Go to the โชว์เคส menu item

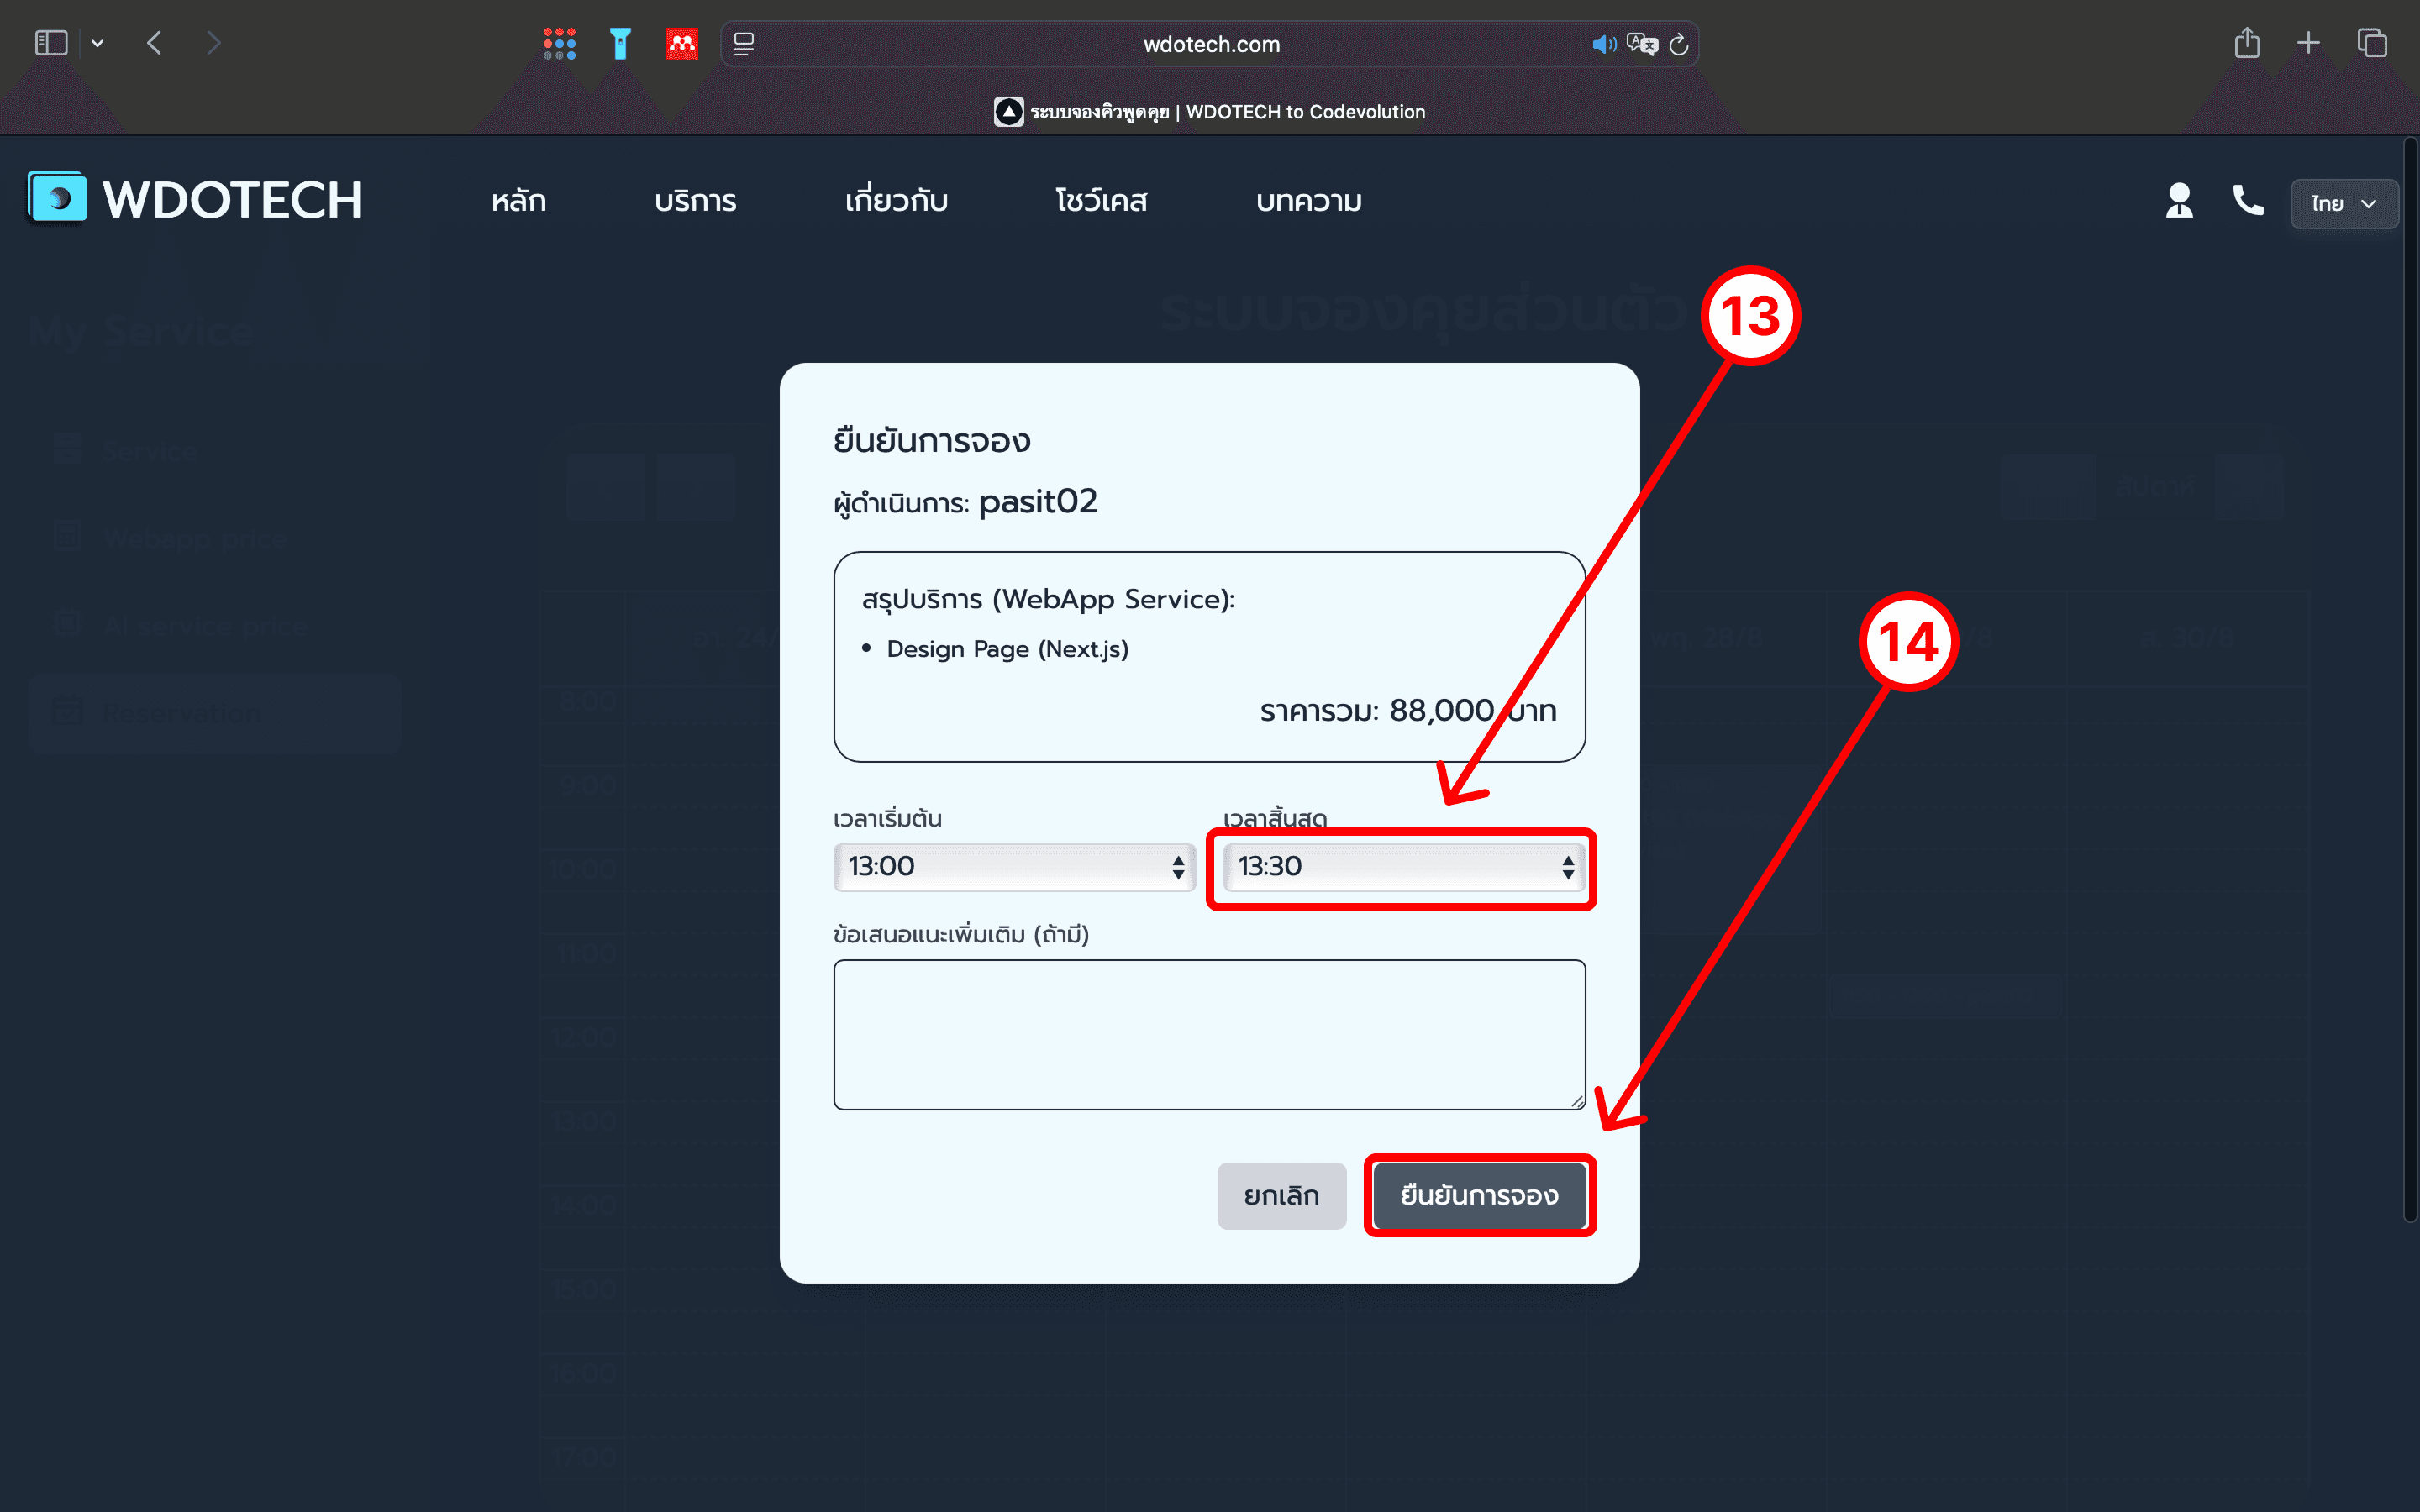click(x=1101, y=201)
